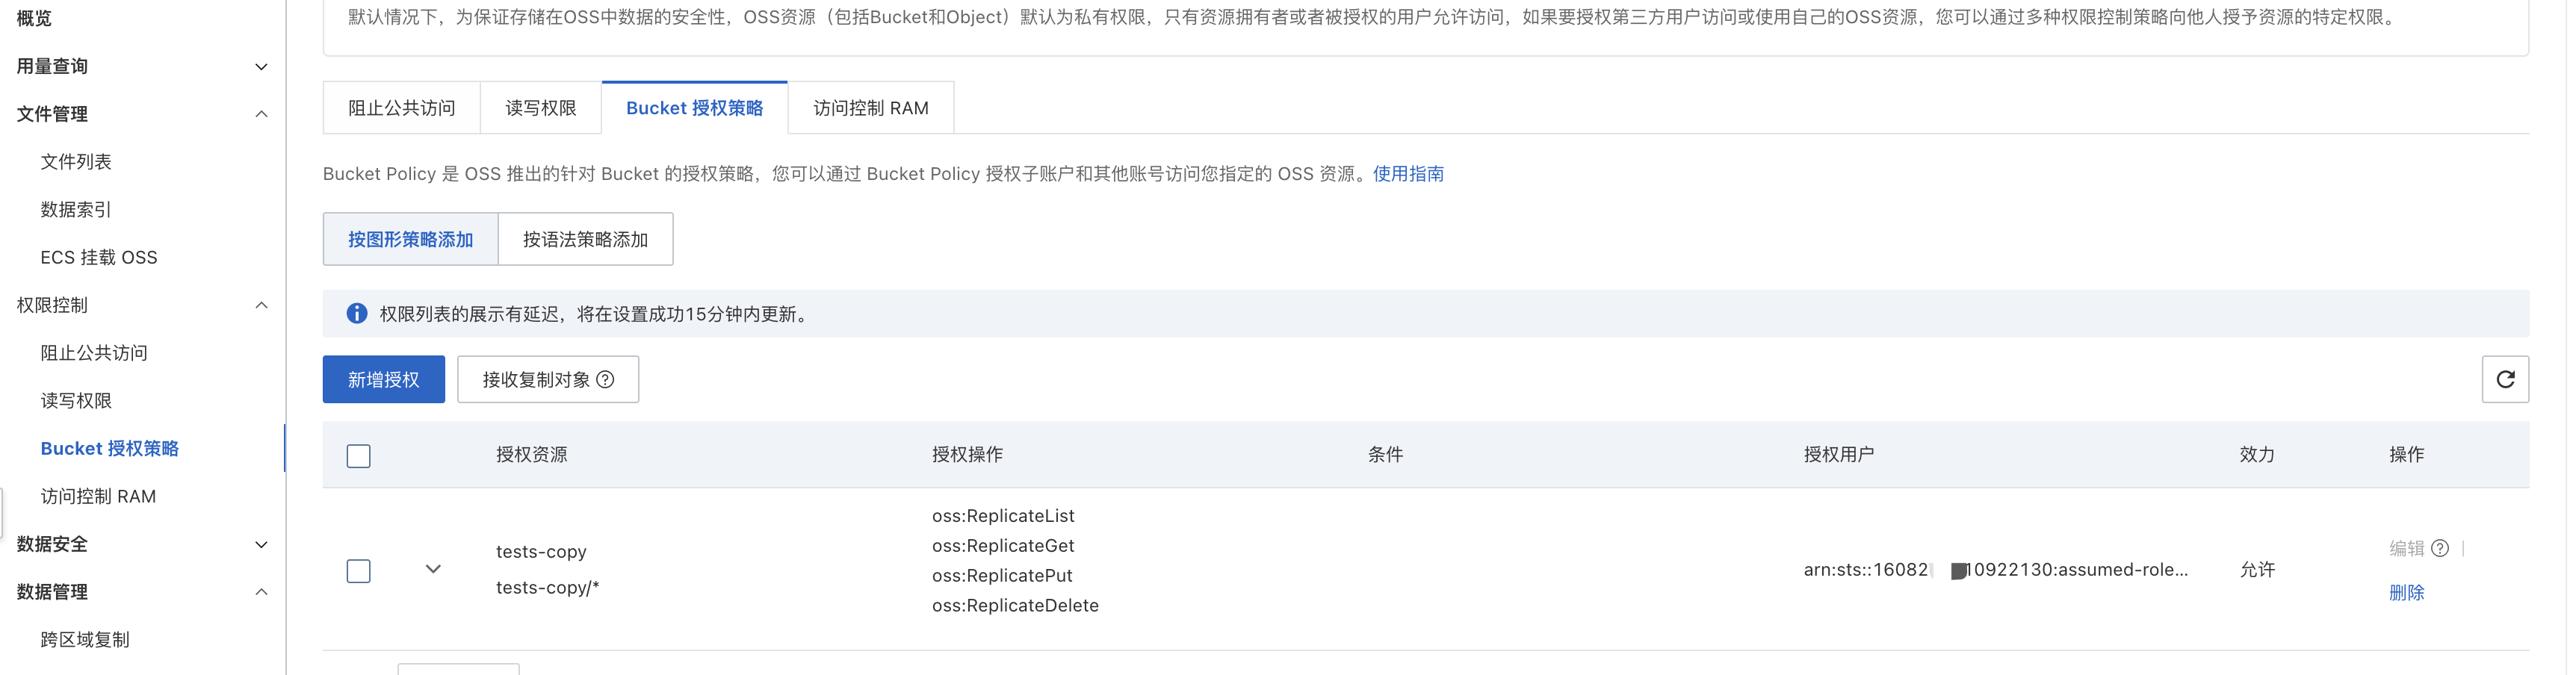Click the 新增授权 button
Screen dimensions: 2576x675
click(x=384, y=380)
